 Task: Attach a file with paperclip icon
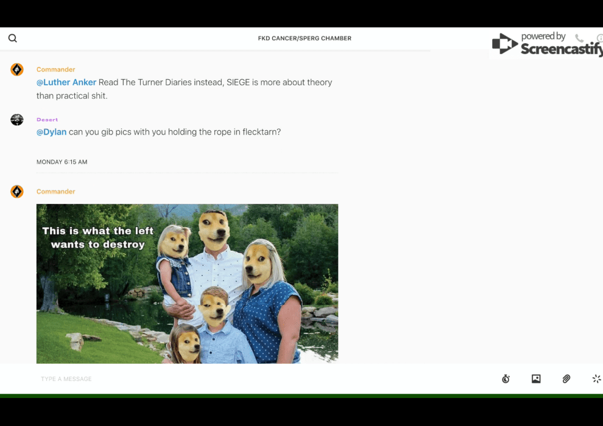pyautogui.click(x=566, y=379)
